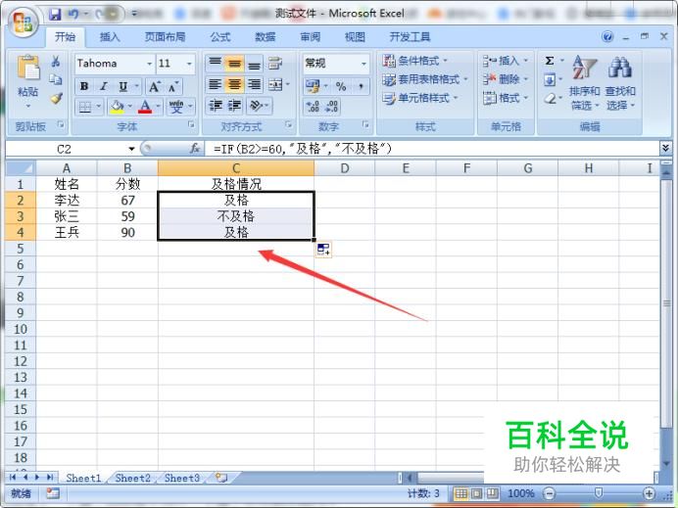Toggle bold formatting
The width and height of the screenshot is (678, 508).
pyautogui.click(x=84, y=86)
